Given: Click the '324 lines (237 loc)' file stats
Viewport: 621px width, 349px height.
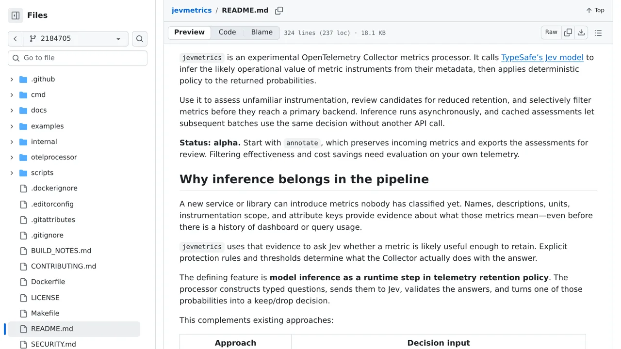Looking at the screenshot, I should tap(317, 33).
